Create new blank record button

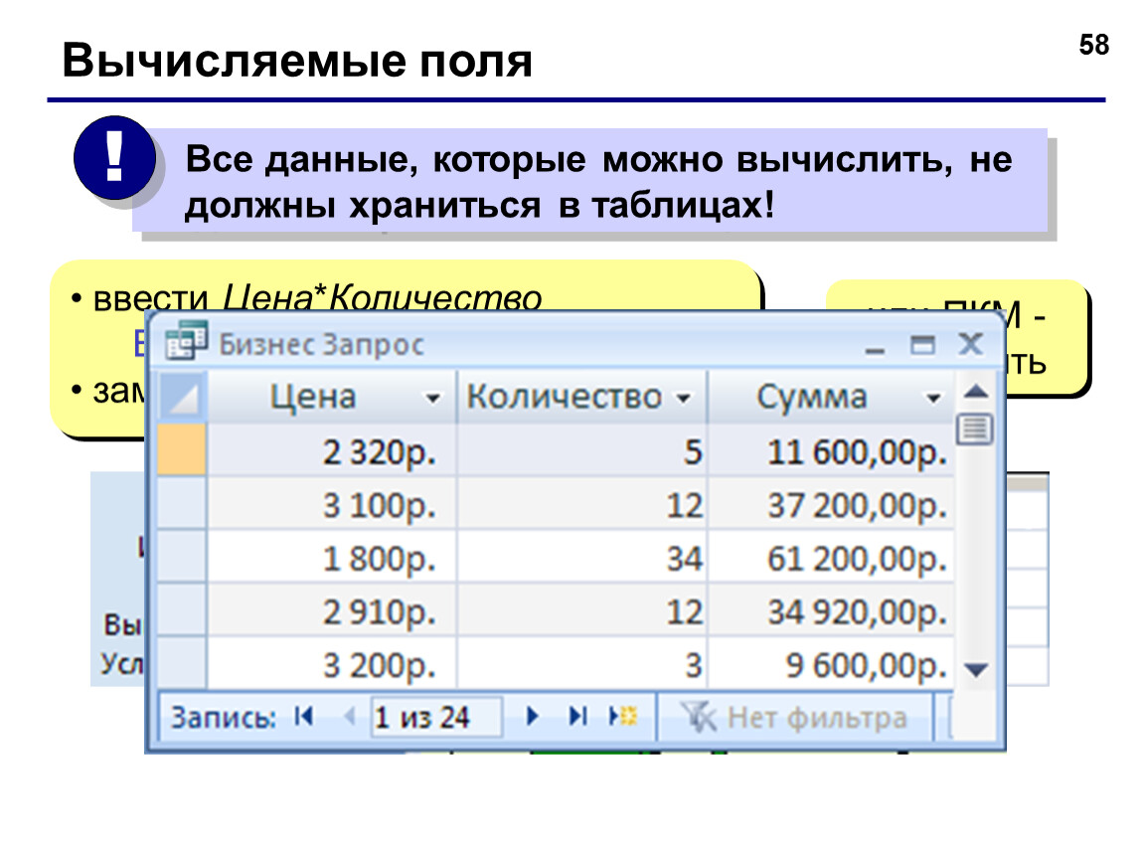(623, 717)
